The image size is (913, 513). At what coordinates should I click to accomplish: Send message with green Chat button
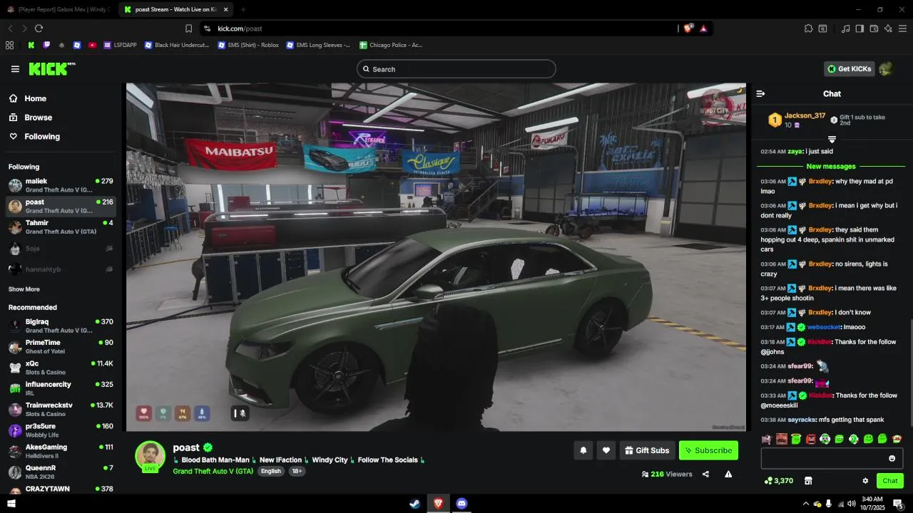890,481
